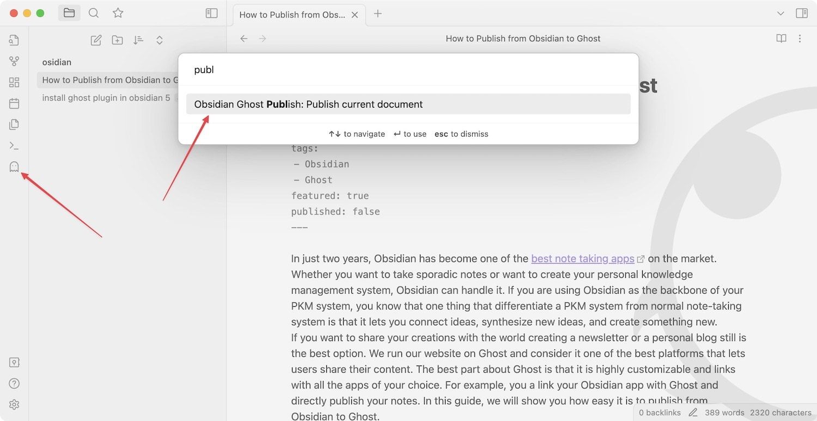Toggle the right sidebar panel
817x421 pixels.
coord(801,14)
